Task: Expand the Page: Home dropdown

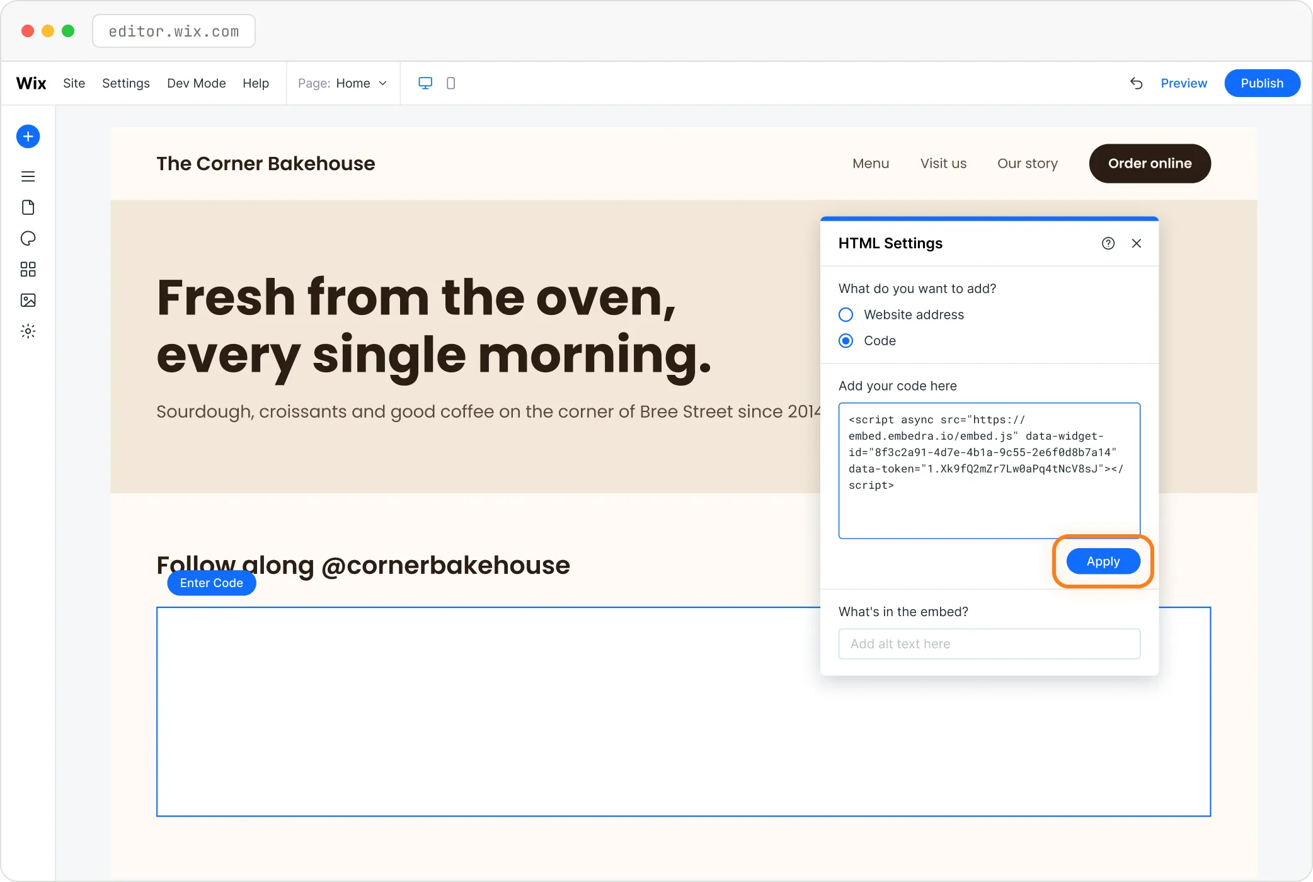Action: click(x=343, y=83)
